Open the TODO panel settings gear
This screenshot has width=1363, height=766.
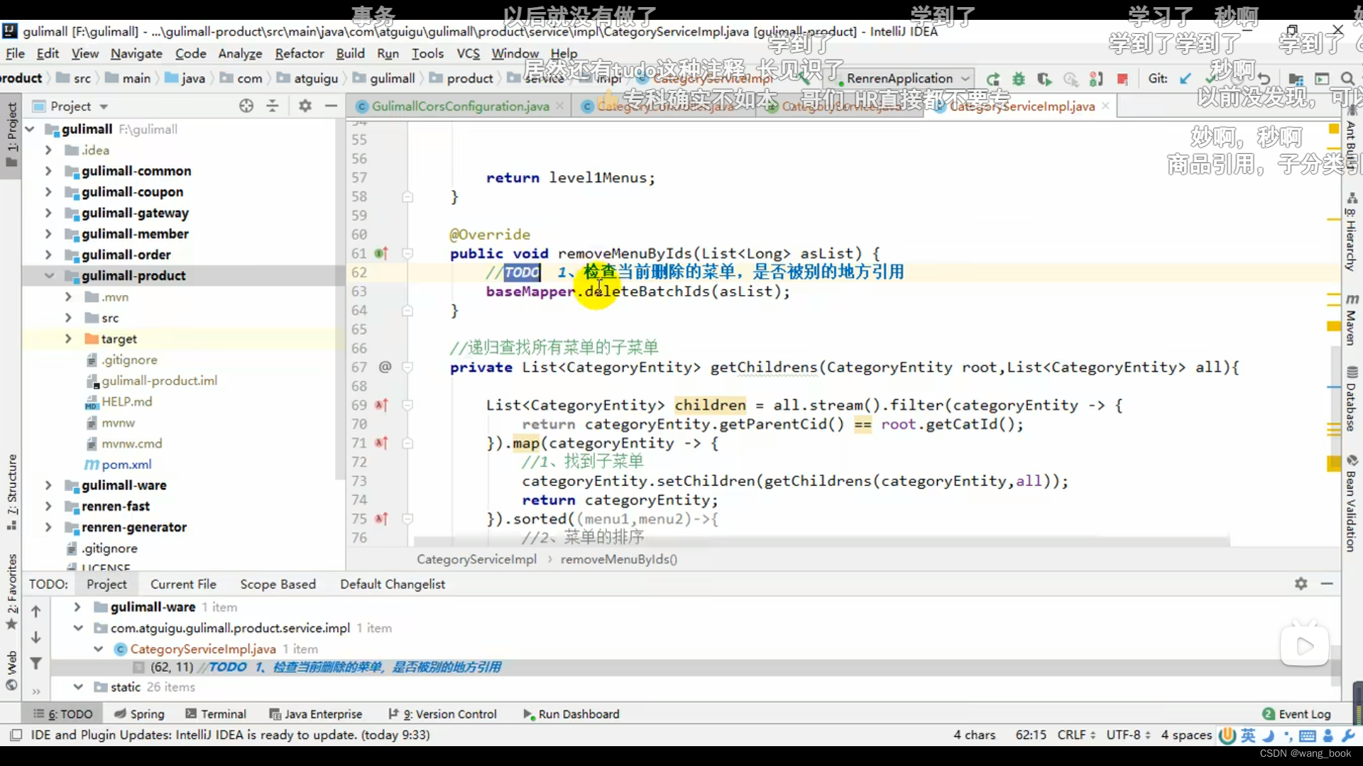(x=1301, y=584)
